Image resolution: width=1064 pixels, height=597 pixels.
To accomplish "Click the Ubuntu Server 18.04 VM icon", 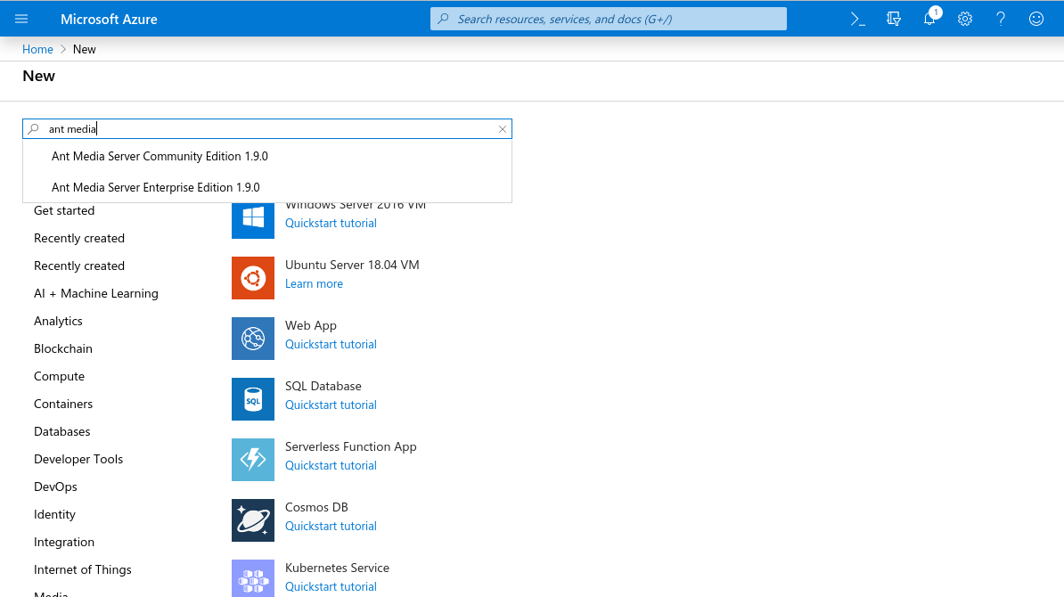I will pyautogui.click(x=253, y=277).
